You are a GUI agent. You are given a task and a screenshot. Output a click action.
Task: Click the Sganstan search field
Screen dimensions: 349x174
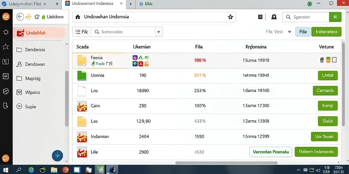coord(306,17)
